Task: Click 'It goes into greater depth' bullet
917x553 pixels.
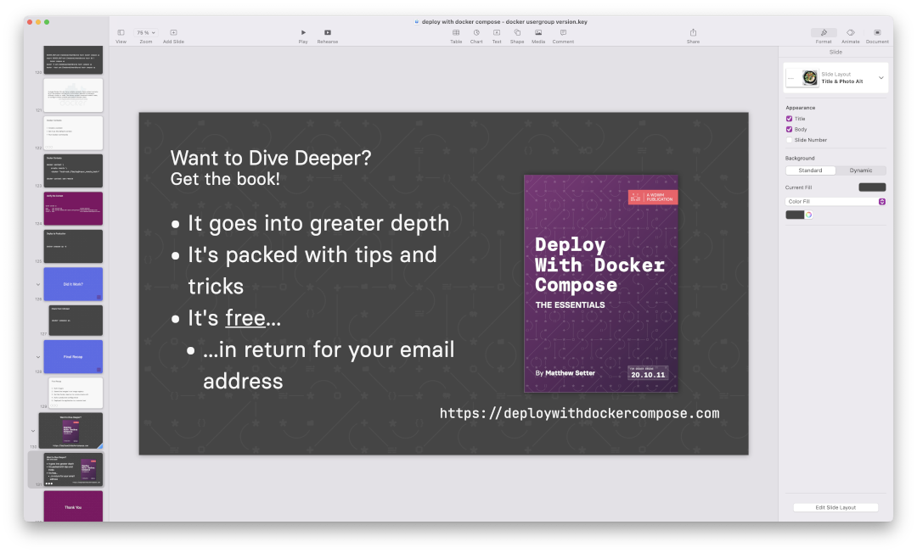Action: pos(318,223)
